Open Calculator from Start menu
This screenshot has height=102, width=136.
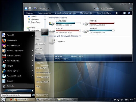point(17,81)
